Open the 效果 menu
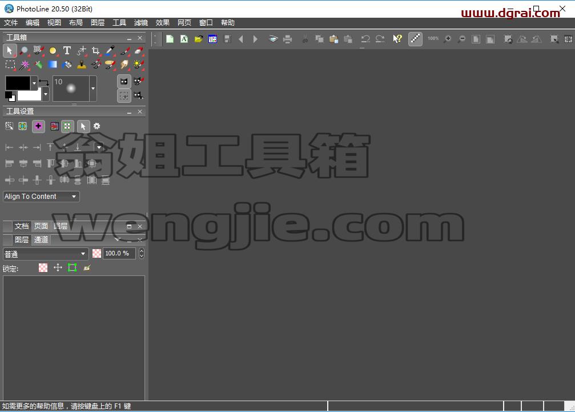Screen dimensions: 575x412 click(163, 22)
